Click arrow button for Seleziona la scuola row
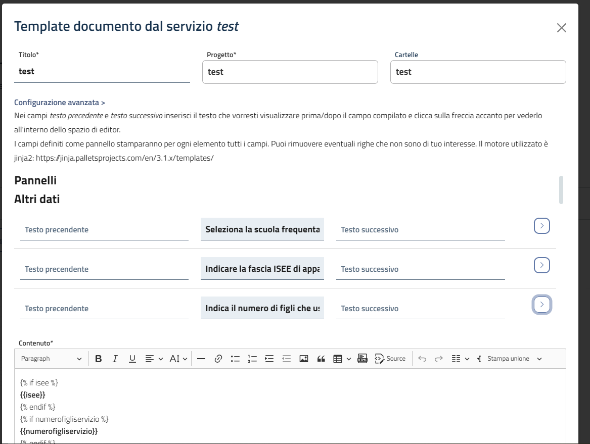The height and width of the screenshot is (444, 590). tap(541, 226)
